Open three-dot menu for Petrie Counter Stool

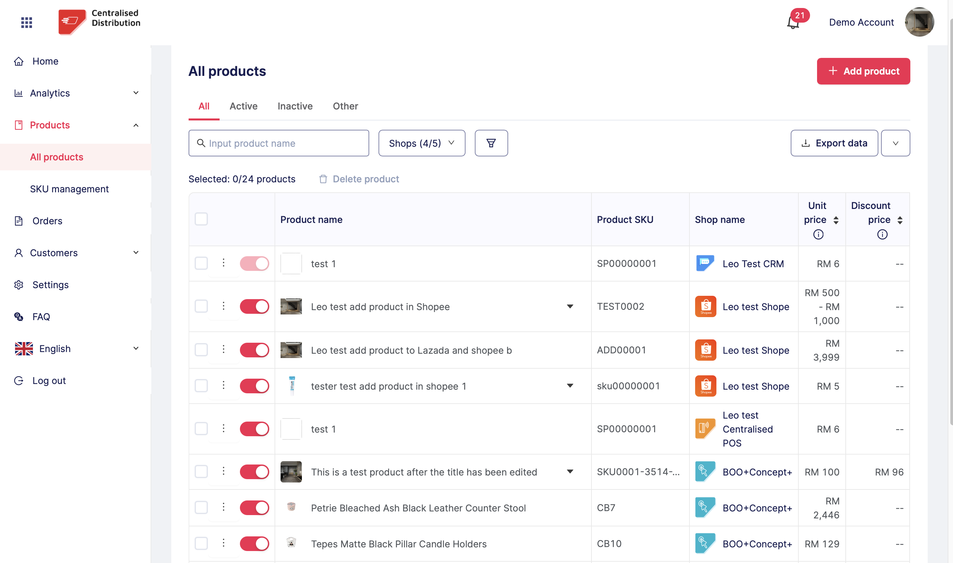223,507
